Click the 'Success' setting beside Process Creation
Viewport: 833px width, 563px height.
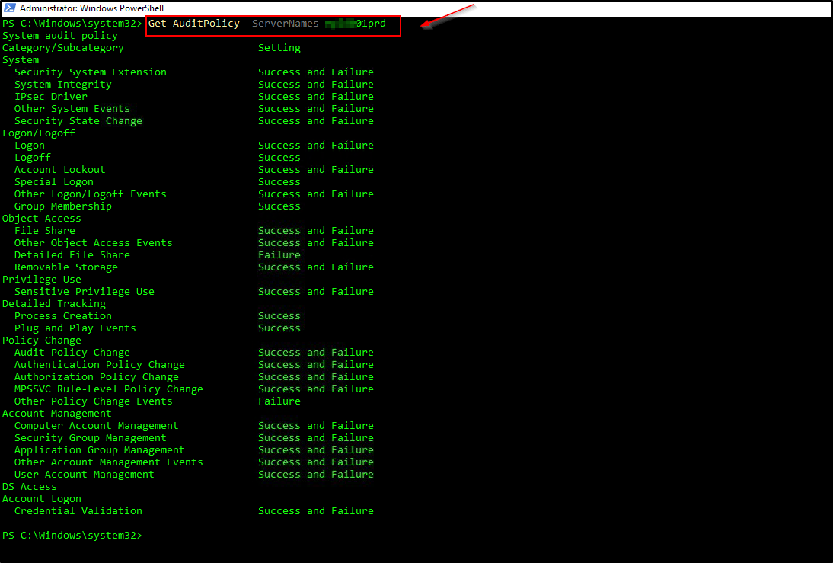click(279, 316)
